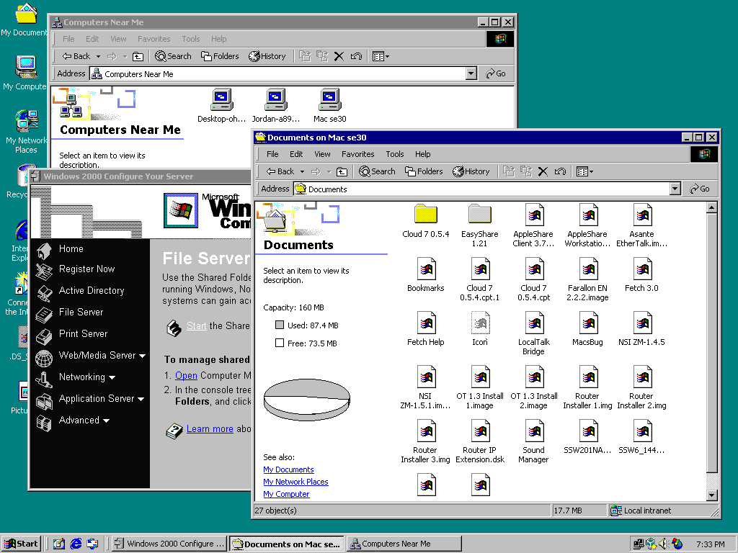Click the Start button

click(x=21, y=544)
